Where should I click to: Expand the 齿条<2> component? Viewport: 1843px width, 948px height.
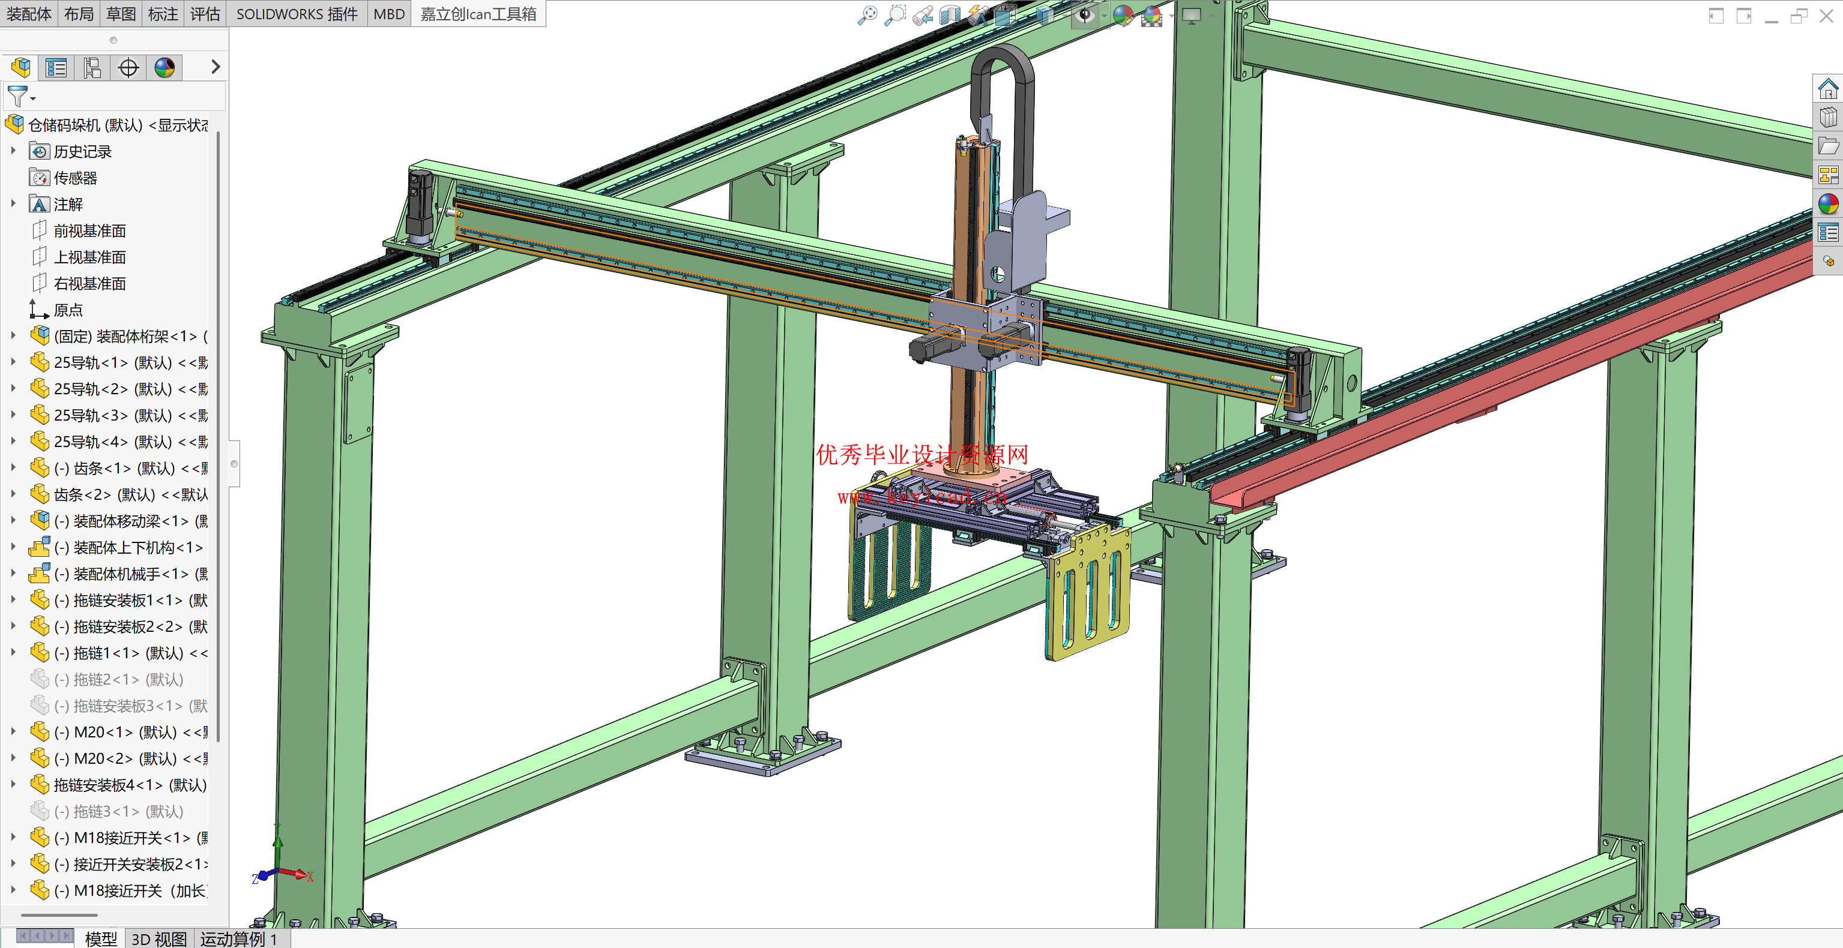13,494
